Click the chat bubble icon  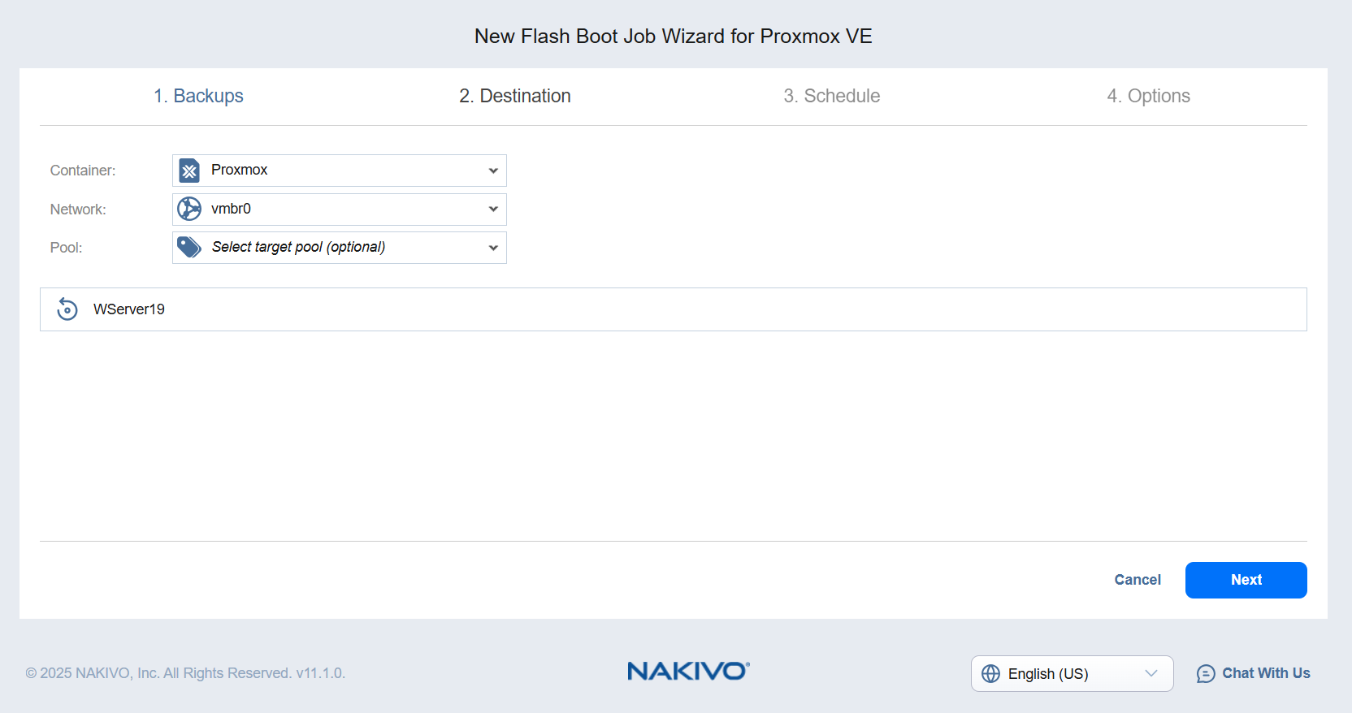1206,673
